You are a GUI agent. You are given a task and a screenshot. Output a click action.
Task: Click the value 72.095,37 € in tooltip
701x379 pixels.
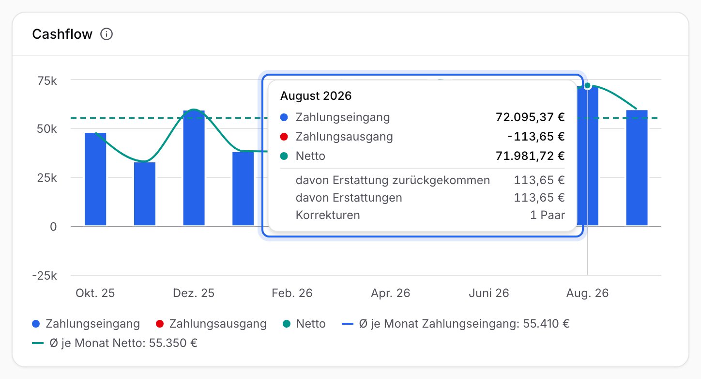(530, 117)
